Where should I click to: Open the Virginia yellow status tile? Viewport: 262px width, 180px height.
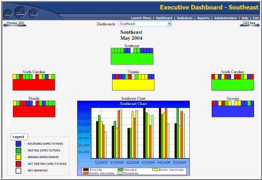tap(133, 85)
